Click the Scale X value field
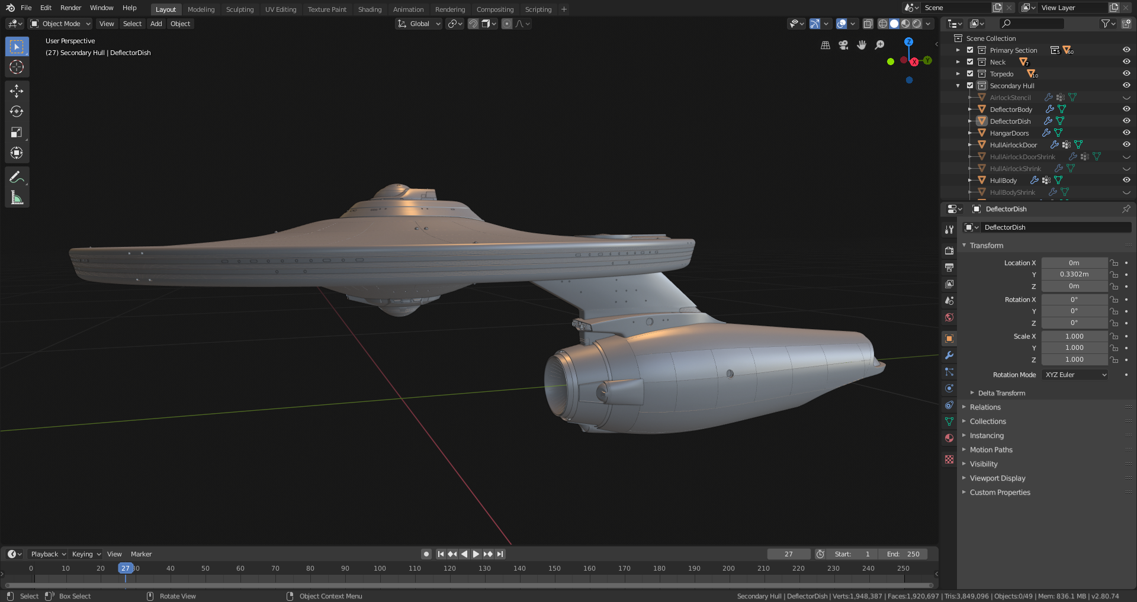Viewport: 1137px width, 602px height. pos(1074,336)
